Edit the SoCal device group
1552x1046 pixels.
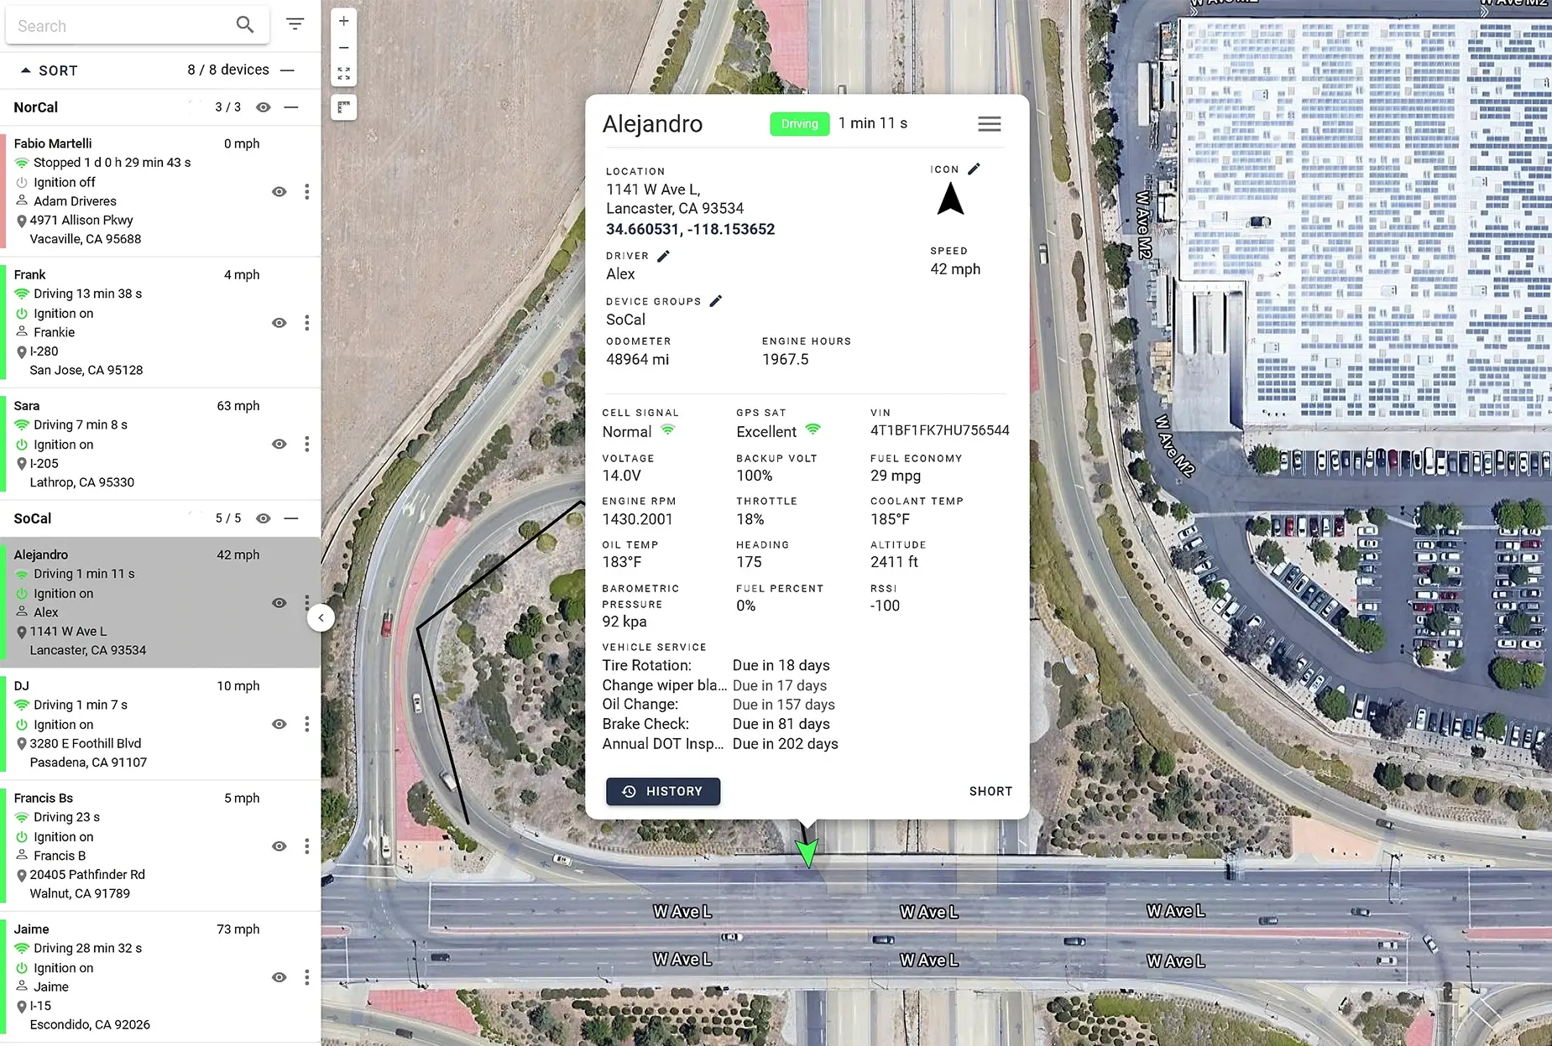pyautogui.click(x=715, y=300)
